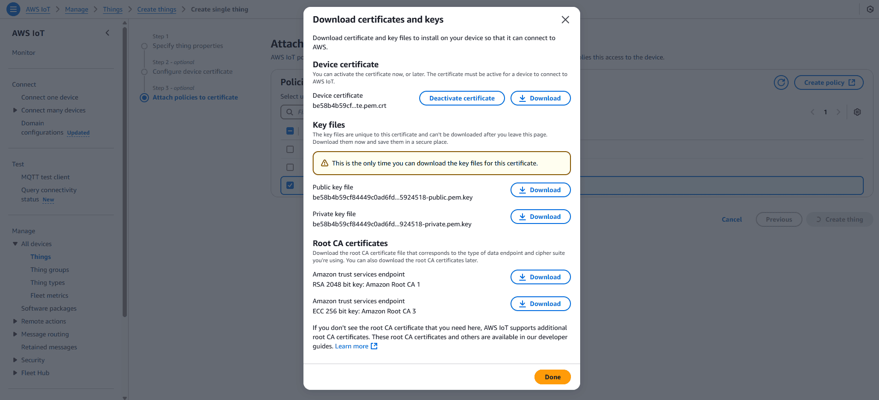Toggle the select-all policies checkbox

290,131
